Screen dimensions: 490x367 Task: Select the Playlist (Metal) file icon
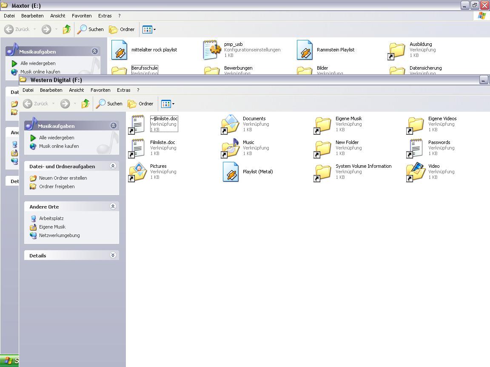click(x=231, y=172)
